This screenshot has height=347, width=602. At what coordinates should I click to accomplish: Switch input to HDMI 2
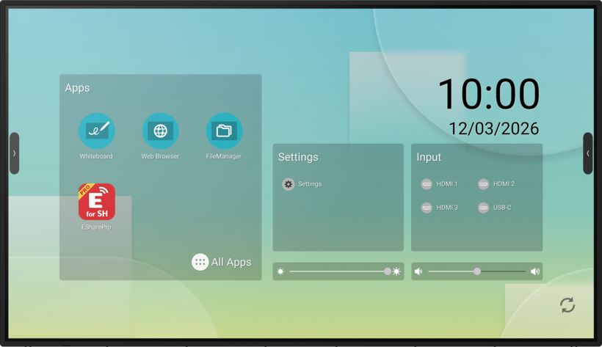pos(496,184)
